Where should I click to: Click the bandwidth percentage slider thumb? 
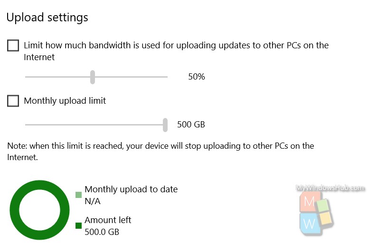(93, 77)
